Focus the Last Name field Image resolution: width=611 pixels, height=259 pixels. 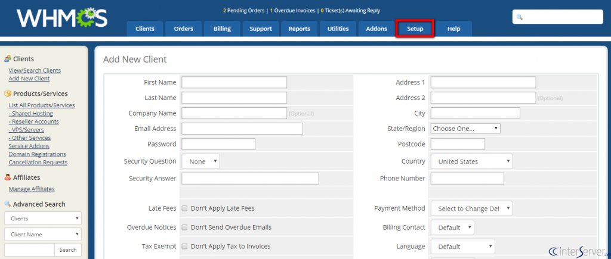[x=234, y=98]
